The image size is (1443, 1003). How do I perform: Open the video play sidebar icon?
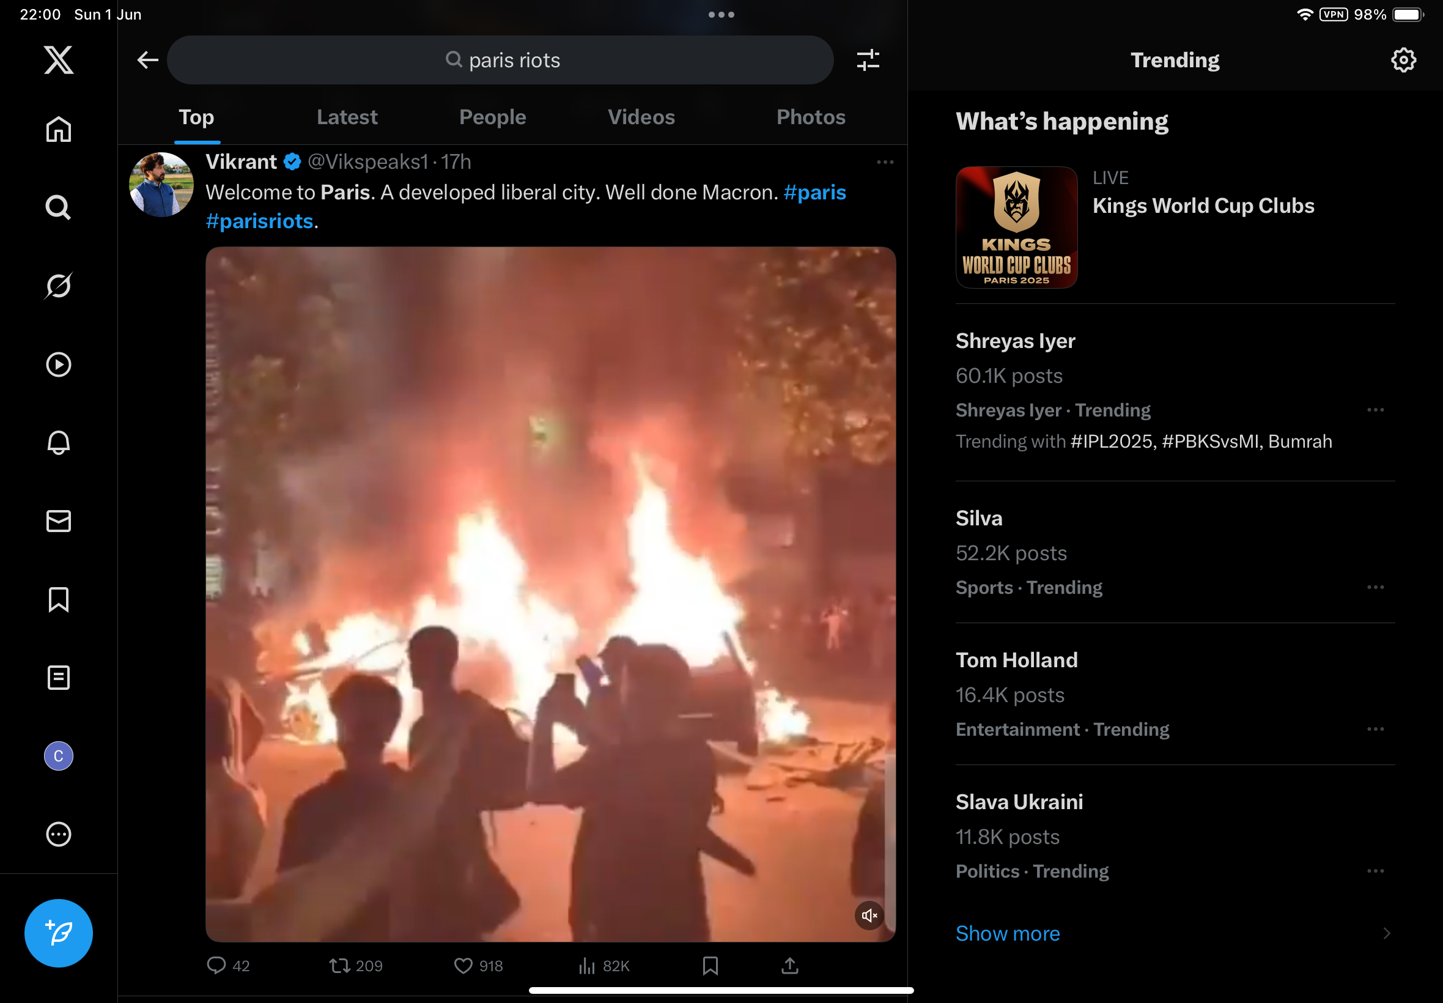[x=59, y=365]
